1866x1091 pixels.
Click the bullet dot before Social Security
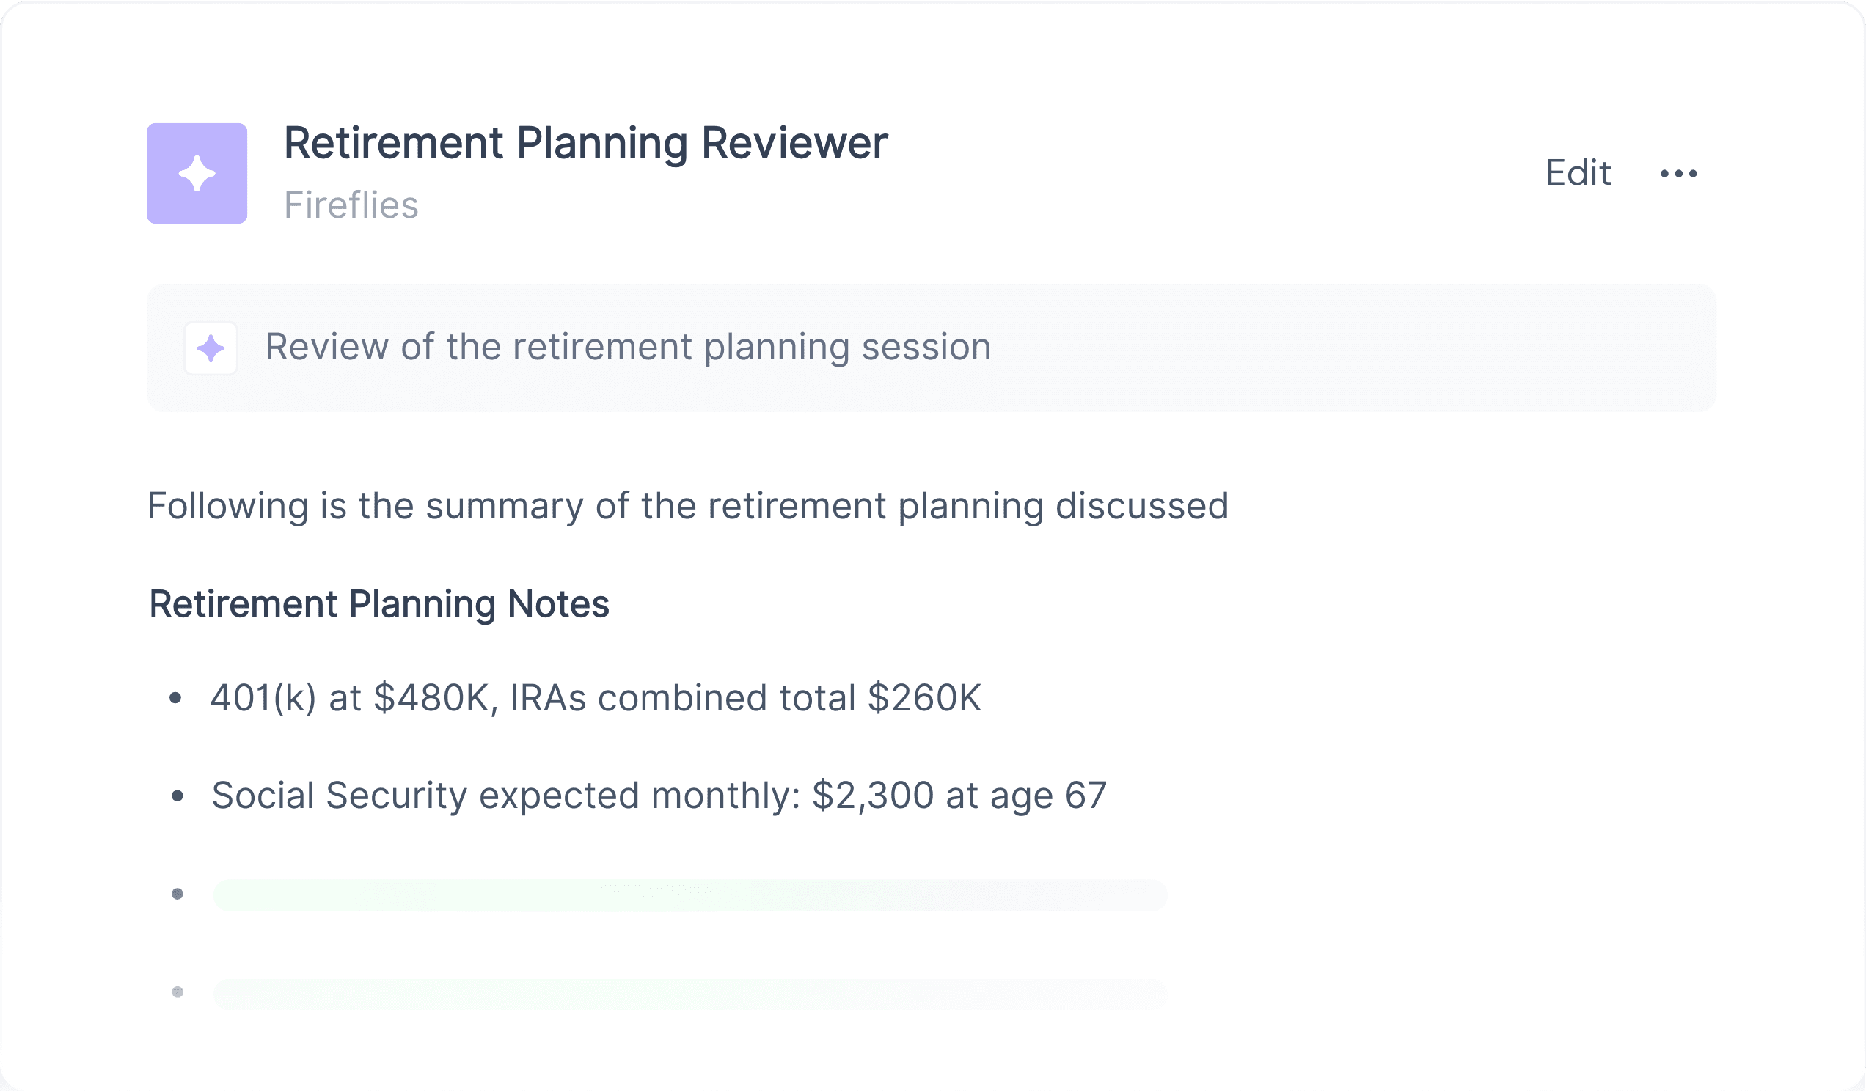click(x=177, y=796)
